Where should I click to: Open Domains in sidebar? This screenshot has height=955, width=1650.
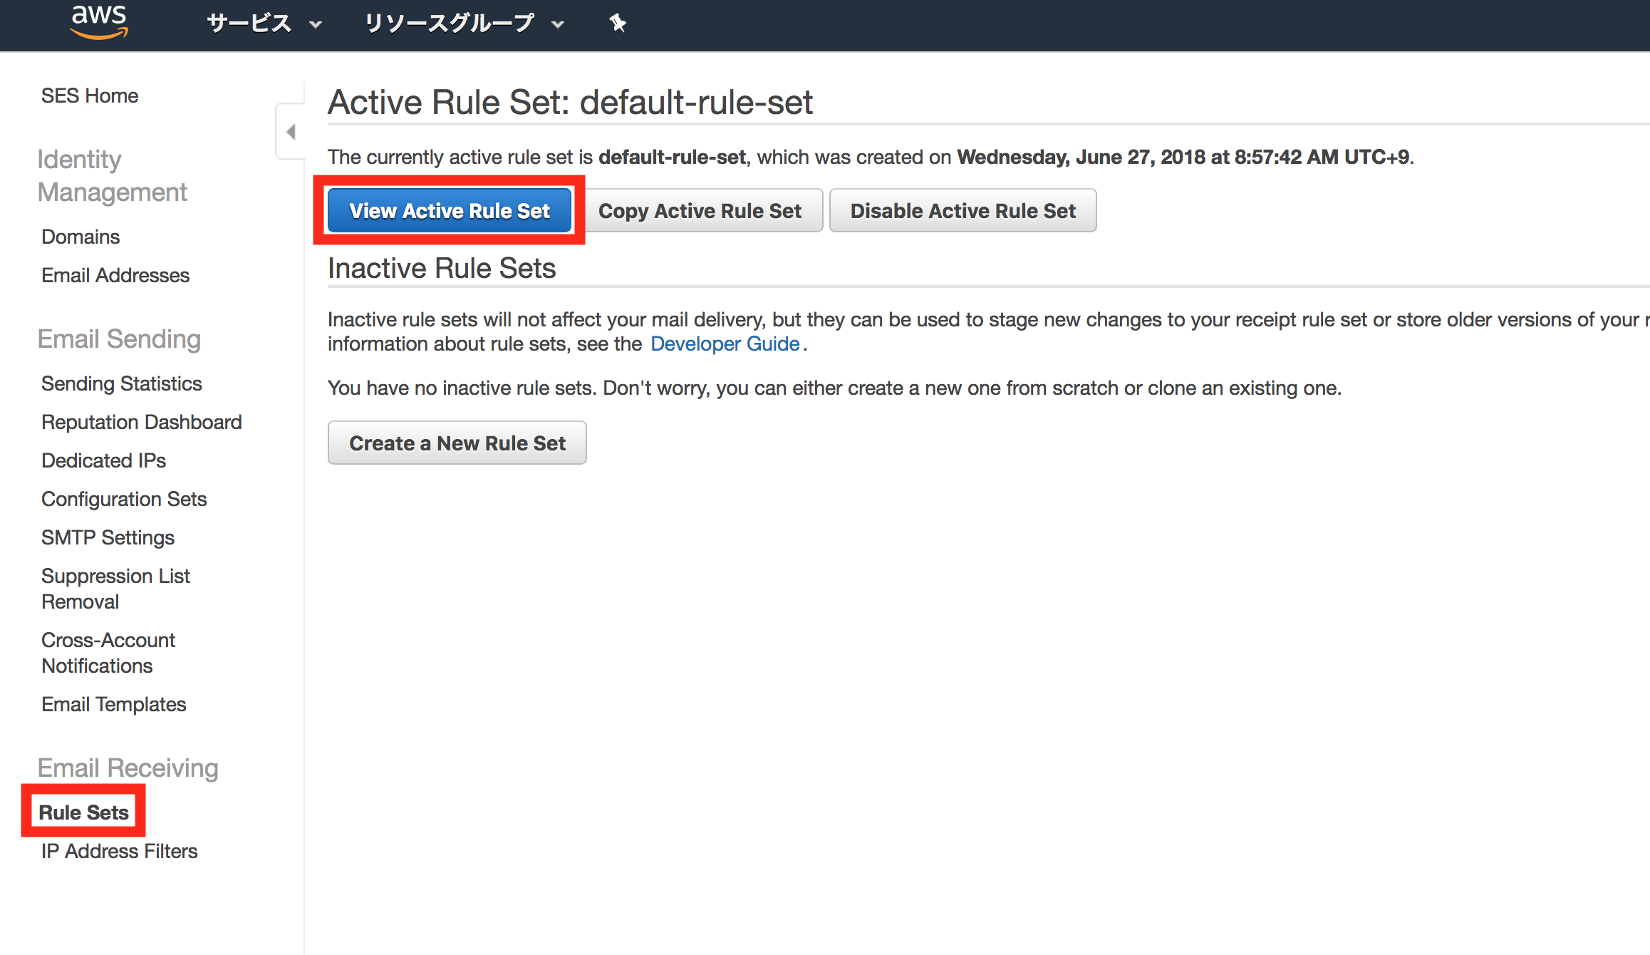(x=81, y=237)
